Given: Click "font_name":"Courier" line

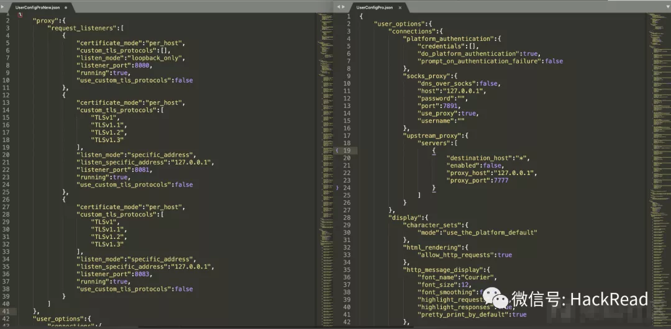Looking at the screenshot, I should tap(457, 277).
